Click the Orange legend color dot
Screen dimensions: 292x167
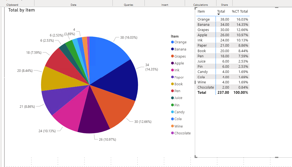tap(172, 42)
